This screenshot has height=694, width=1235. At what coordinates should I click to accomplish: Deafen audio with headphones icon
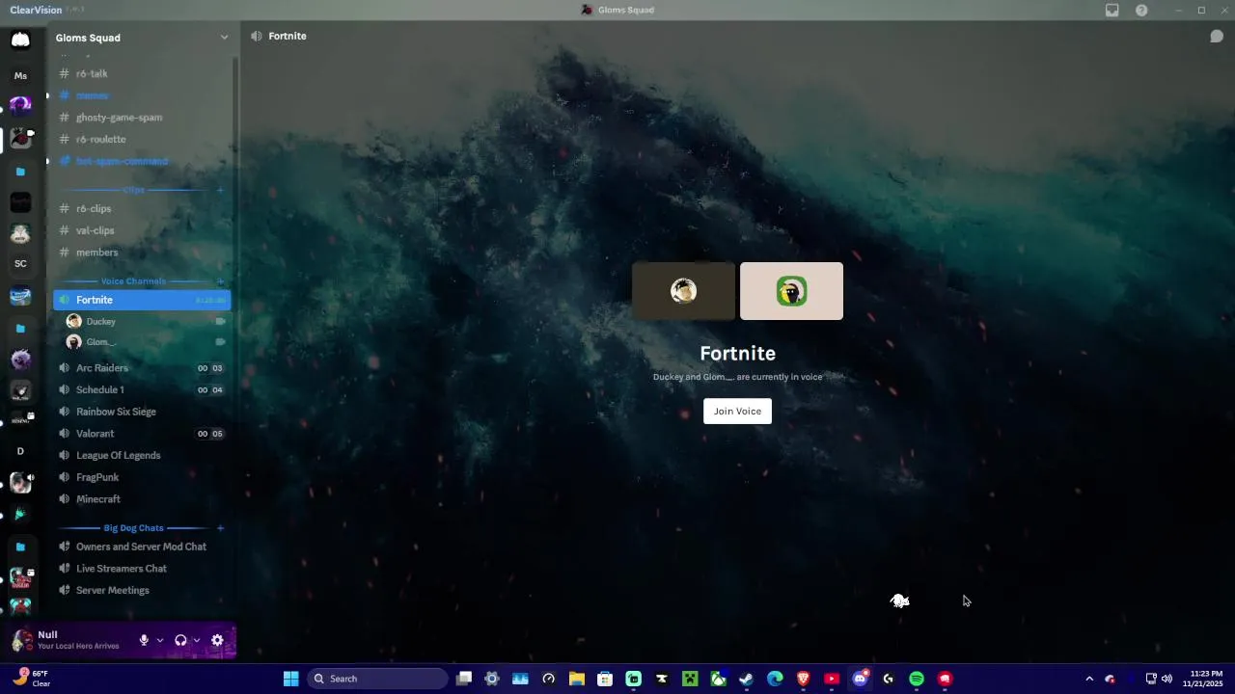pyautogui.click(x=180, y=640)
